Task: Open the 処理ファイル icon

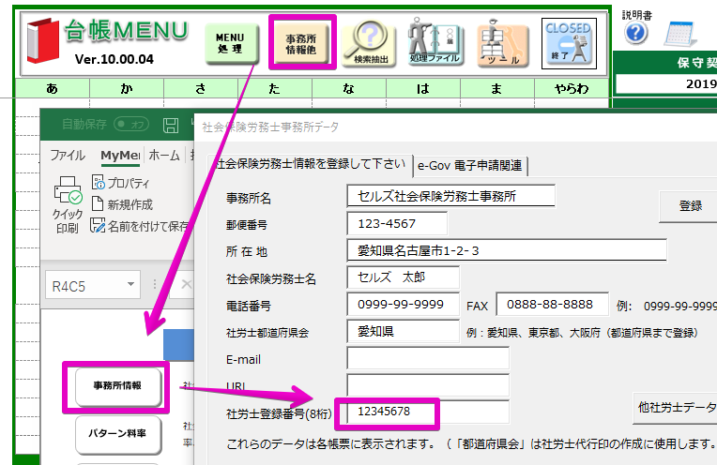Action: click(435, 42)
